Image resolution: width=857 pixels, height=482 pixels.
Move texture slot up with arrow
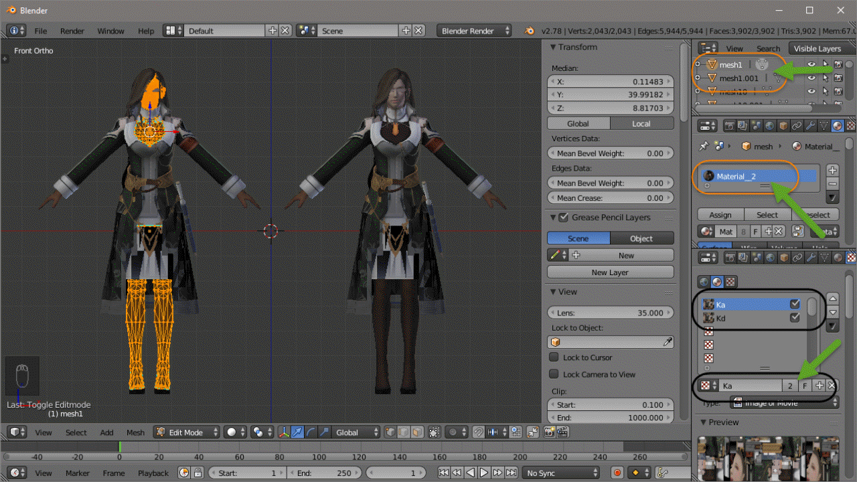(832, 299)
